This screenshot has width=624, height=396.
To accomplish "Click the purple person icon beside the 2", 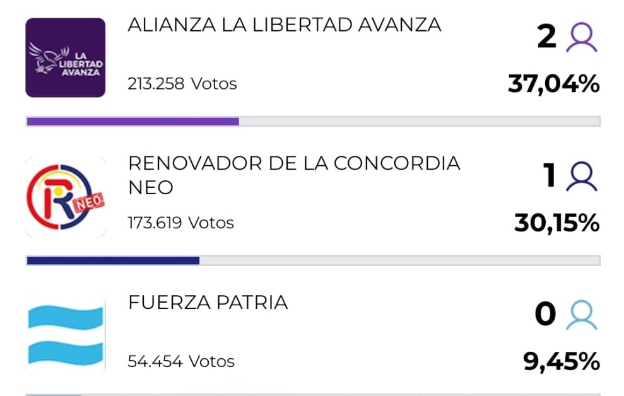I will point(582,37).
